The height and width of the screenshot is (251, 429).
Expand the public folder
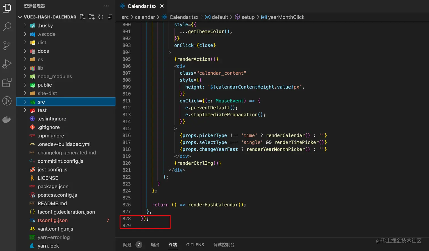tap(25, 85)
